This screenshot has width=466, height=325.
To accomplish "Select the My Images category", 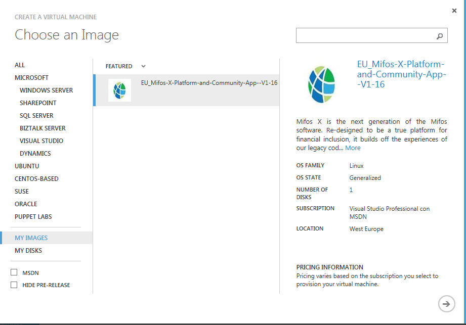I will coord(31,238).
